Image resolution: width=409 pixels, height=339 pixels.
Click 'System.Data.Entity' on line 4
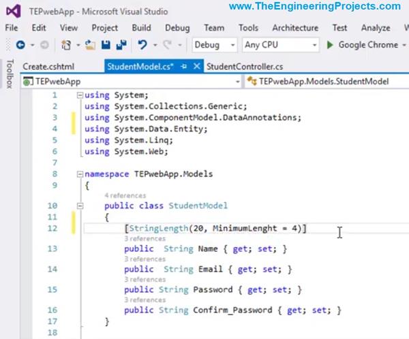pos(159,129)
